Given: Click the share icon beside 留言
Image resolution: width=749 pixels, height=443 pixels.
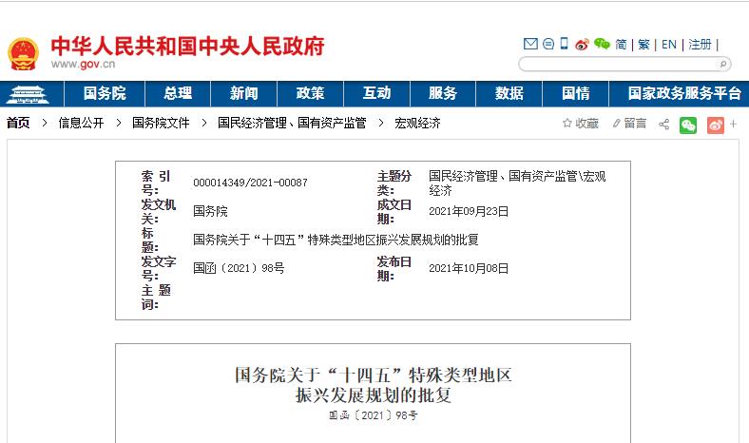Looking at the screenshot, I should click(x=664, y=124).
